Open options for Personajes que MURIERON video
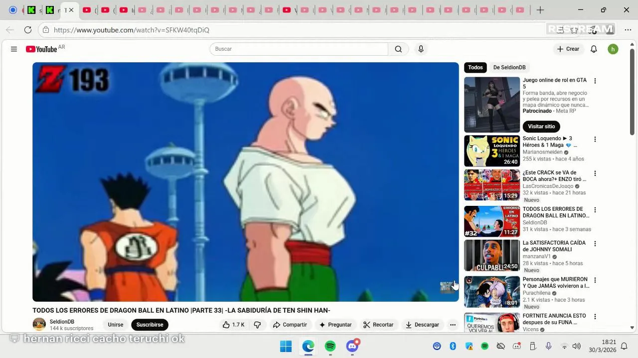Viewport: 638px width, 358px height. tap(595, 280)
